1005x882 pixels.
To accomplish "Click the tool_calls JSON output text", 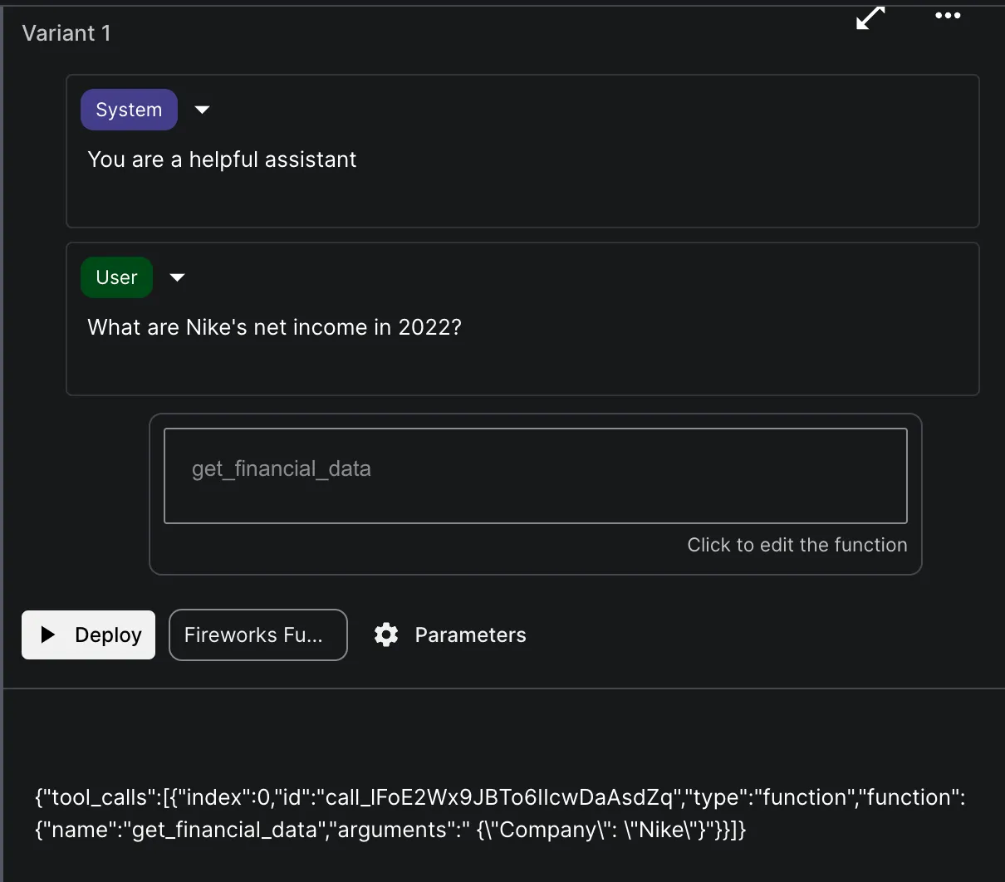I will 500,814.
